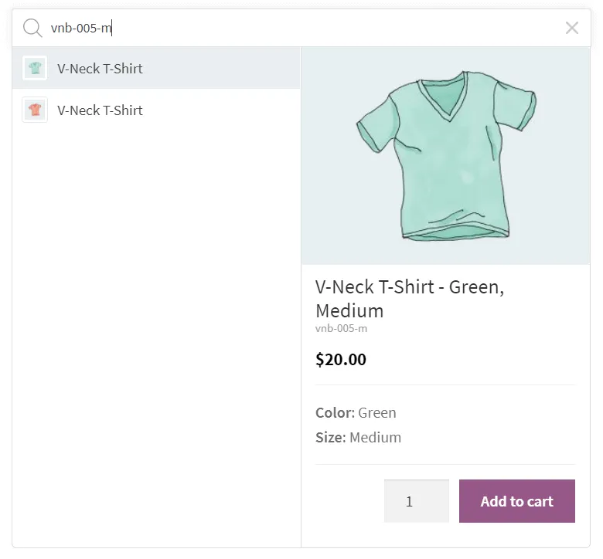The height and width of the screenshot is (559, 603).
Task: Click the Add to cart button
Action: click(517, 501)
